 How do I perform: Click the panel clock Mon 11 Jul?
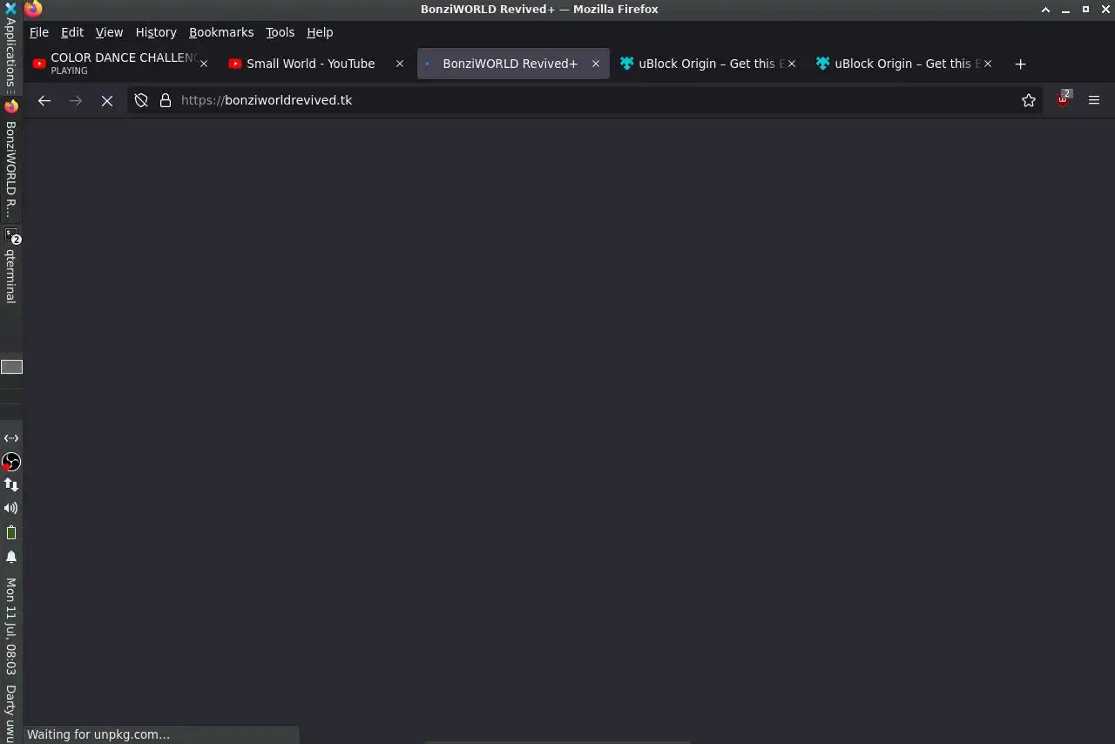tap(11, 626)
